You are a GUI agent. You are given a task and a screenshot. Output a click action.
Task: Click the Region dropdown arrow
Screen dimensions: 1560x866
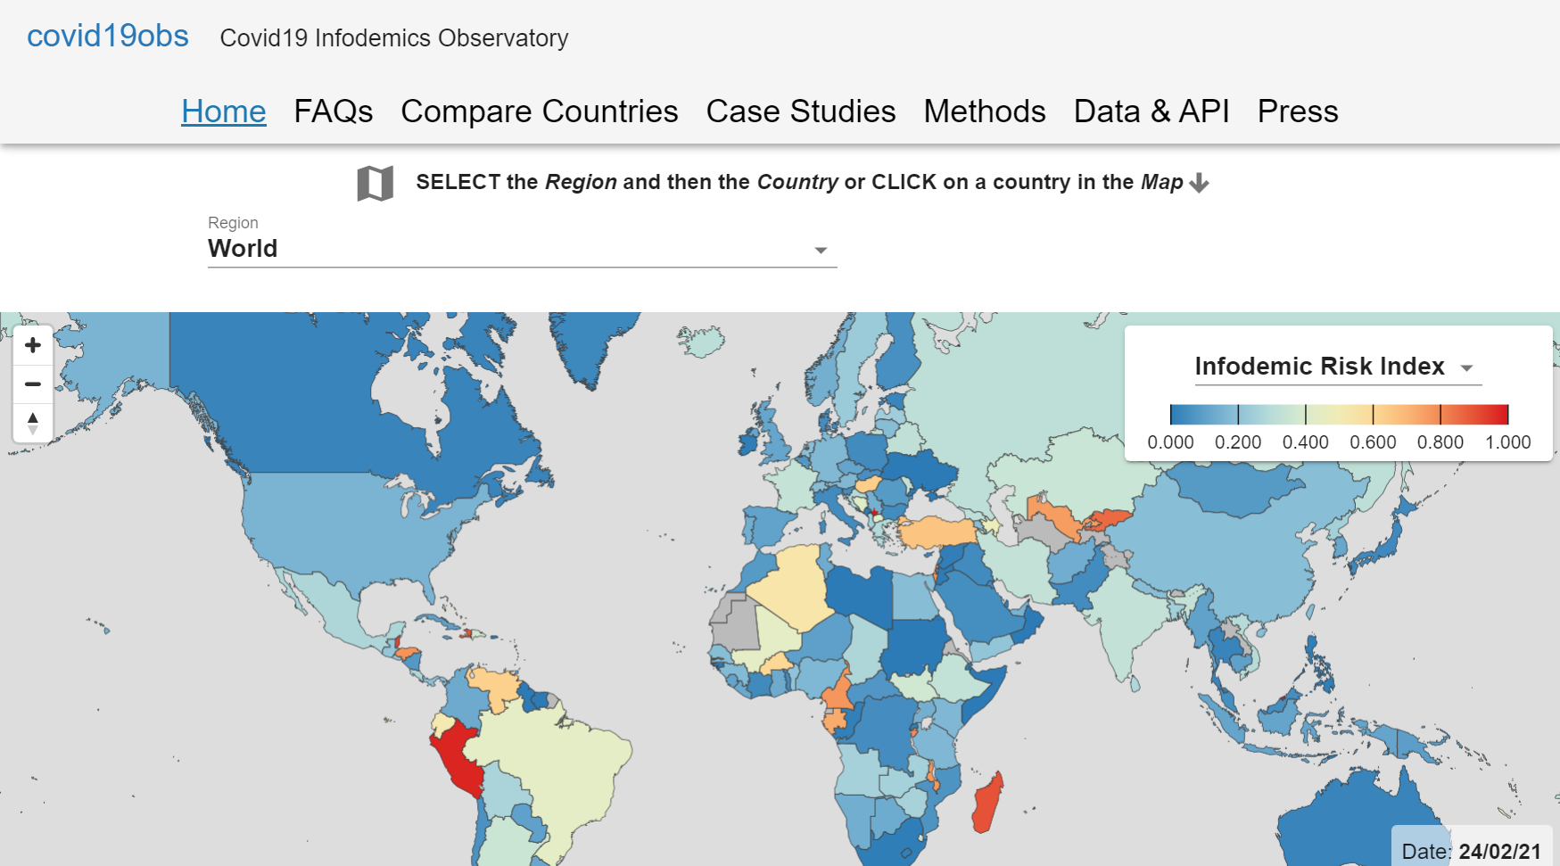coord(821,251)
